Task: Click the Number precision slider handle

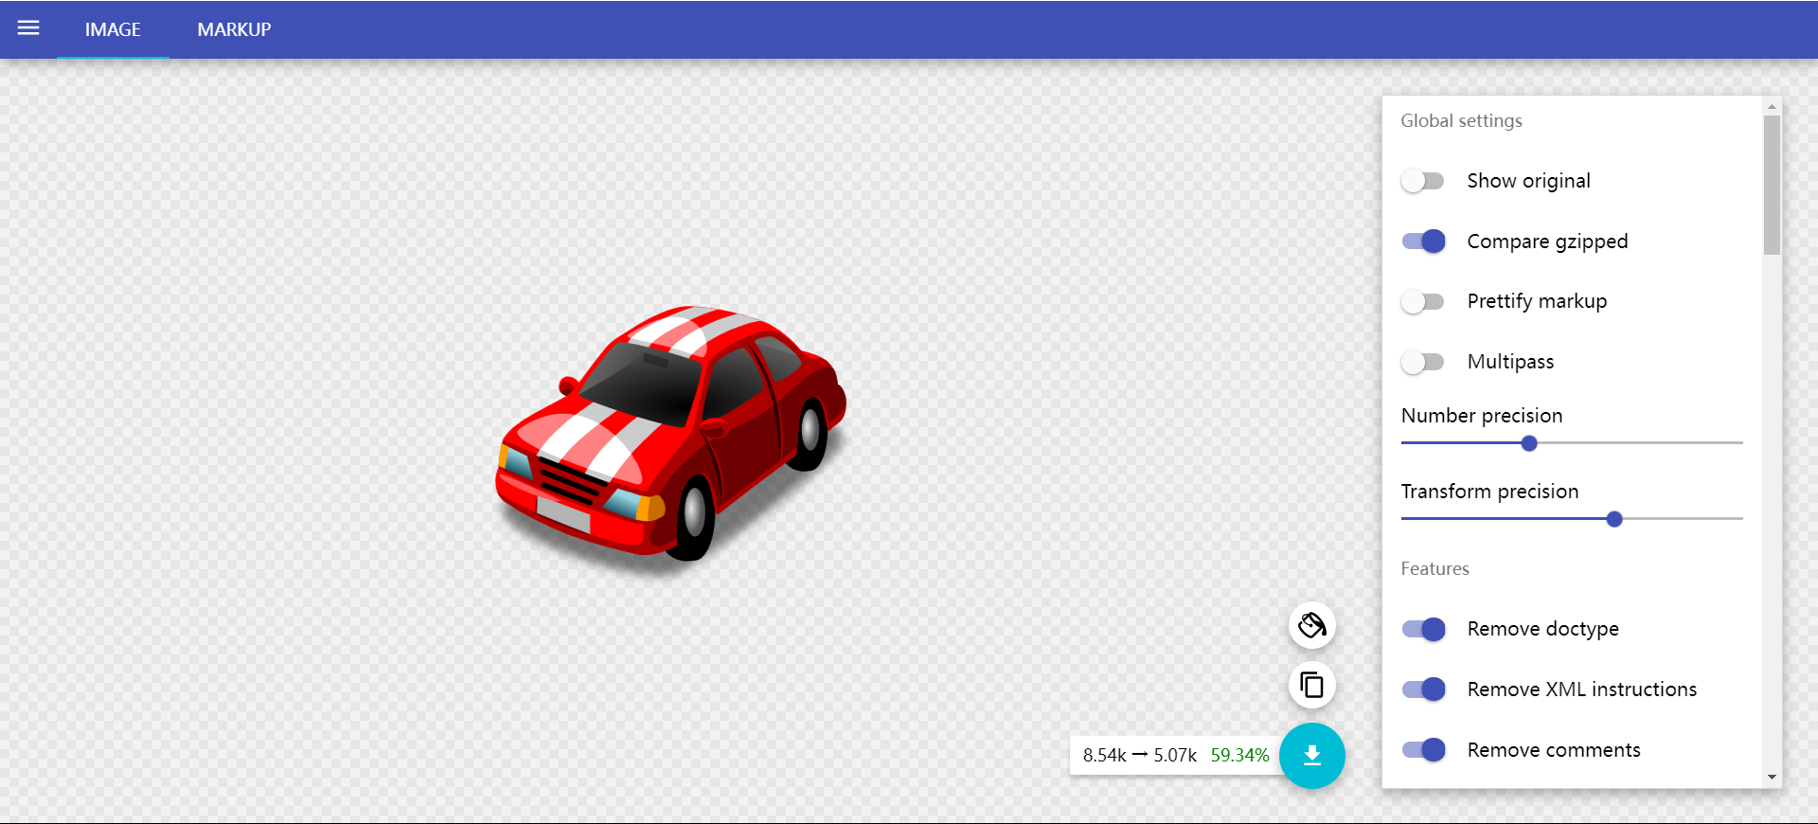Action: pos(1529,443)
